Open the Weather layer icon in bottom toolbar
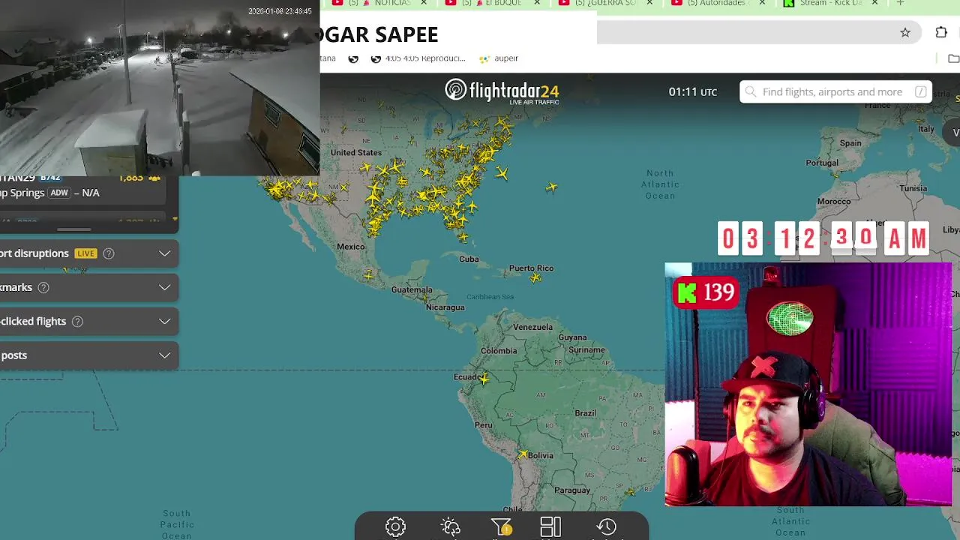The height and width of the screenshot is (540, 960). click(450, 526)
